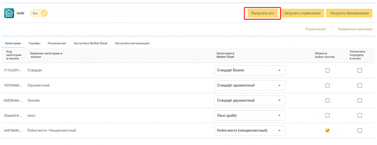The width and height of the screenshot is (377, 145).
Task: Click the Обмен в койко-местах column header
Action: click(x=325, y=55)
